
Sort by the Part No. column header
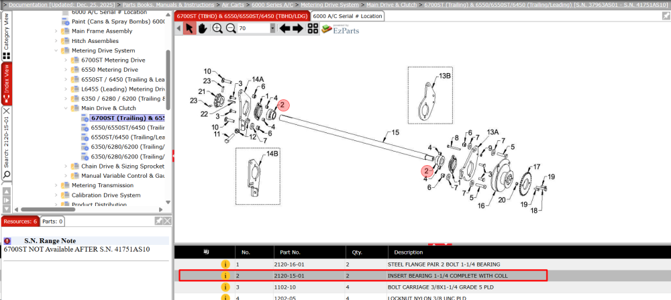coord(290,252)
